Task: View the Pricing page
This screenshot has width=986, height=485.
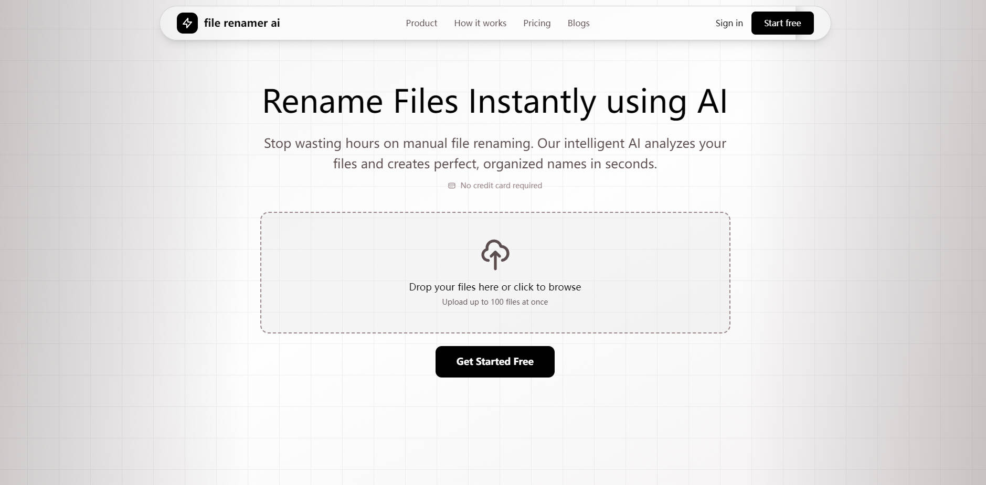Action: click(536, 23)
